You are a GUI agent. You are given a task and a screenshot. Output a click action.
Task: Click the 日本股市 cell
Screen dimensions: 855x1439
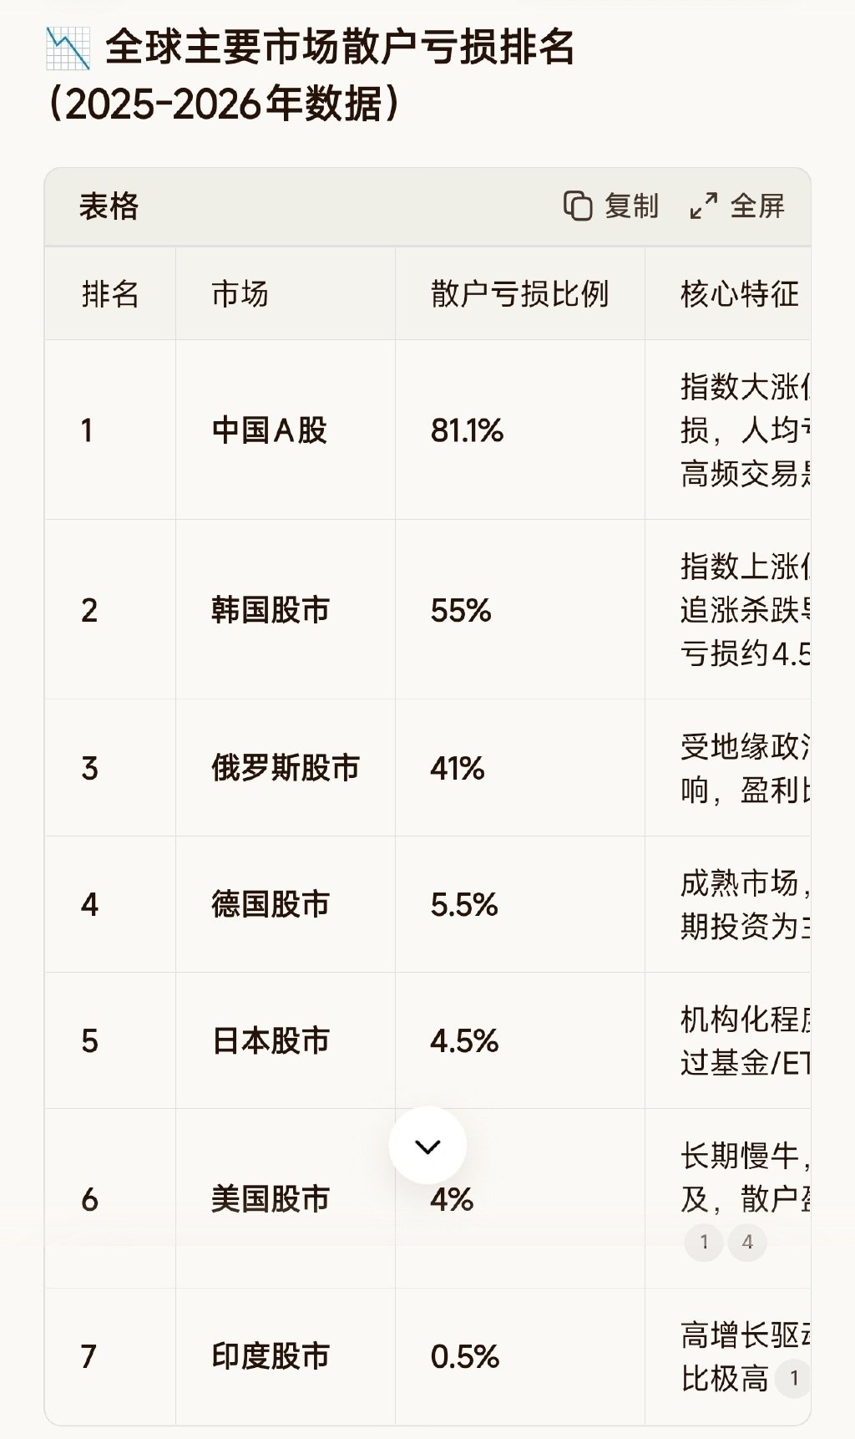(x=271, y=1040)
